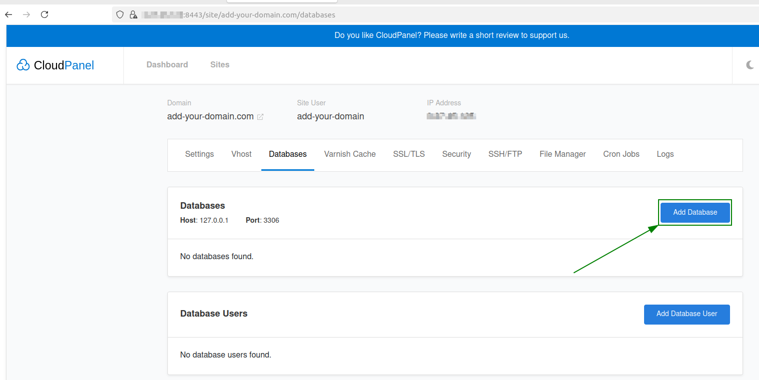The height and width of the screenshot is (380, 759).
Task: Click the Add Database button
Action: pos(695,212)
